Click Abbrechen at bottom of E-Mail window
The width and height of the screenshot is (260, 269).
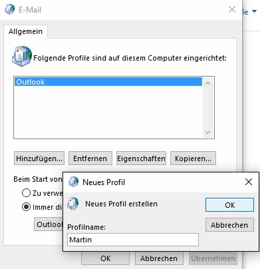point(159,258)
